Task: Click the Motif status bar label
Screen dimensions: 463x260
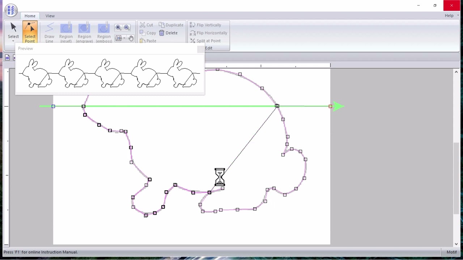Action: [451, 252]
